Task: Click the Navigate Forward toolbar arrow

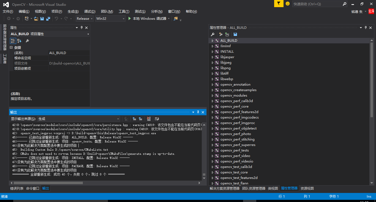Action: pyautogui.click(x=18, y=19)
